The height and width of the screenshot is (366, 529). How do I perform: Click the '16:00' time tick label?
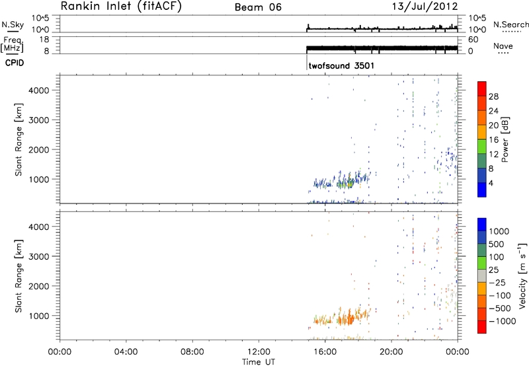[x=325, y=352]
